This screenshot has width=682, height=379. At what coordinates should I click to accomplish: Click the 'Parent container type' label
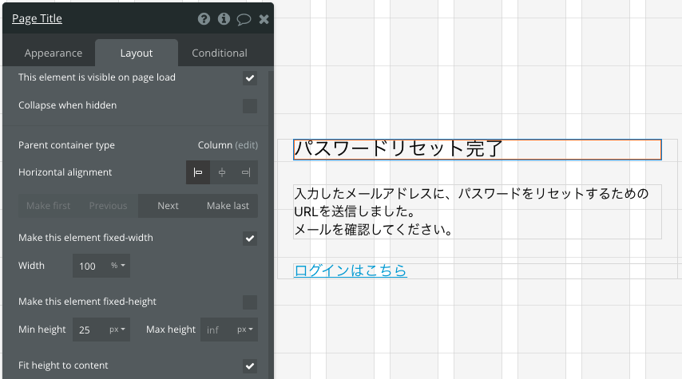(66, 145)
